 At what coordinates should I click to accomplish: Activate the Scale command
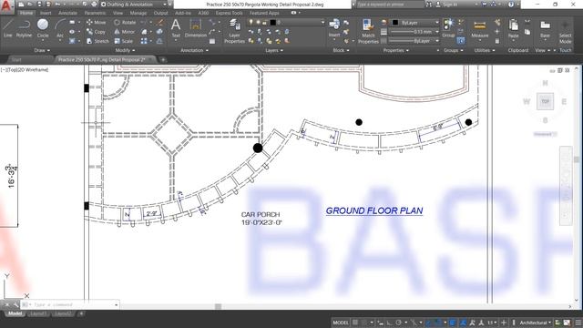tap(123, 41)
